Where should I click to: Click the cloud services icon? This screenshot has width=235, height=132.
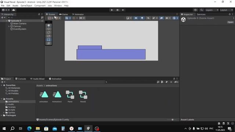tap(14, 10)
